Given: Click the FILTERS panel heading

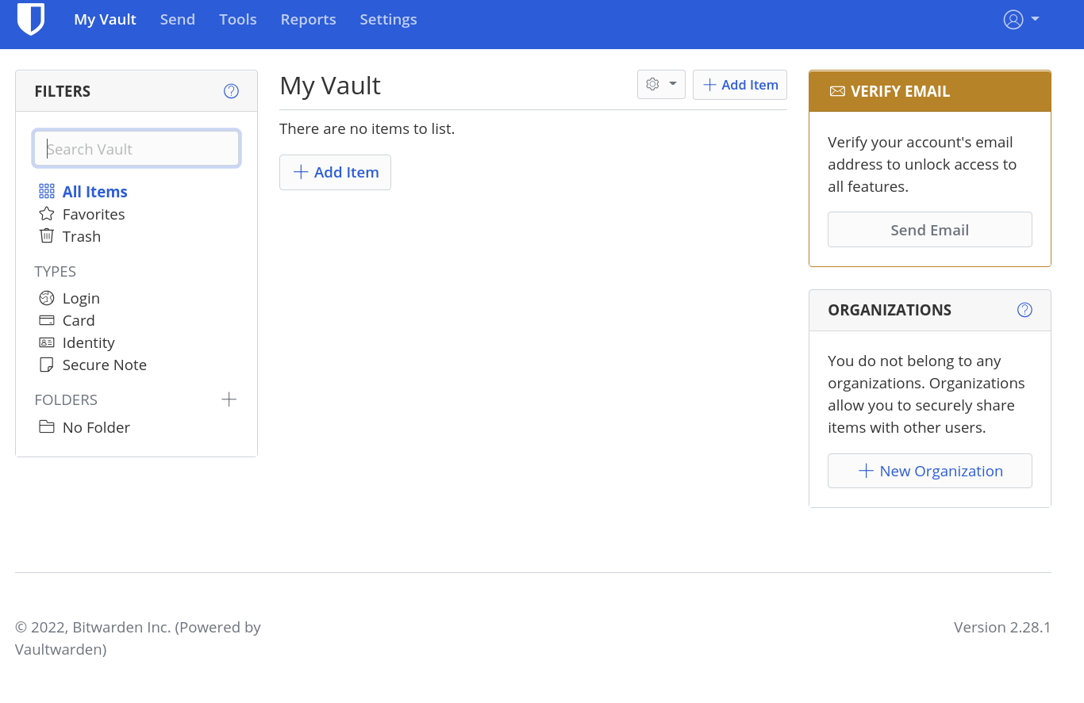Looking at the screenshot, I should tap(63, 91).
